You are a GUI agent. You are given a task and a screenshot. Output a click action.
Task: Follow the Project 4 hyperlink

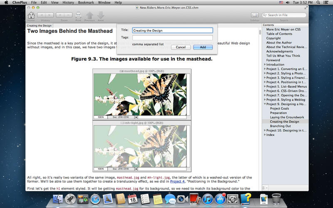(x=177, y=181)
